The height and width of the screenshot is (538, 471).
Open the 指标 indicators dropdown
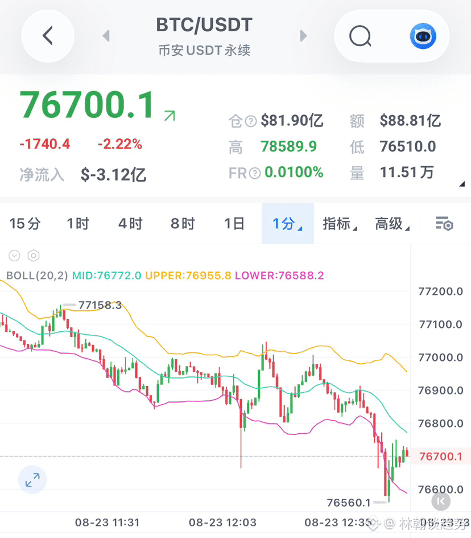pyautogui.click(x=340, y=224)
